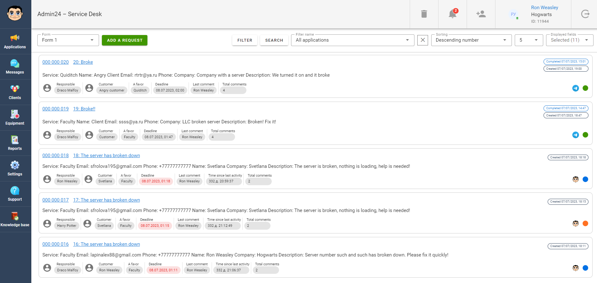Open request link 000 000 017

point(55,200)
